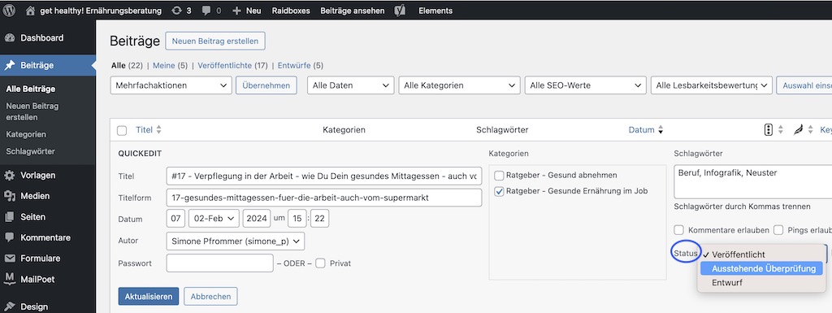Open the WordPress logo menu

click(9, 10)
